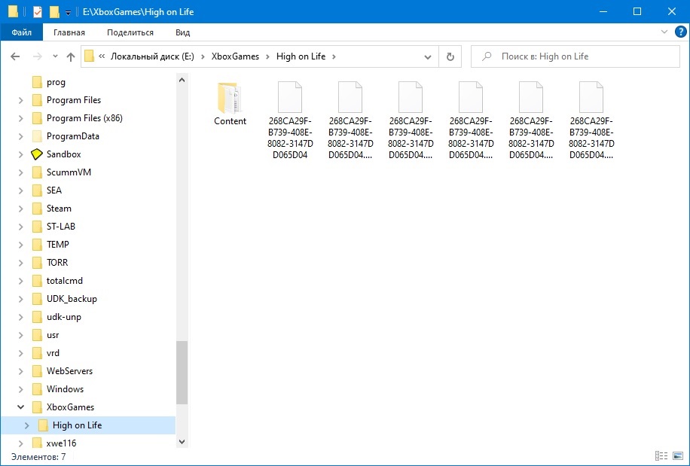Viewport: 690px width, 466px height.
Task: Select Program Files in the tree
Action: [74, 100]
